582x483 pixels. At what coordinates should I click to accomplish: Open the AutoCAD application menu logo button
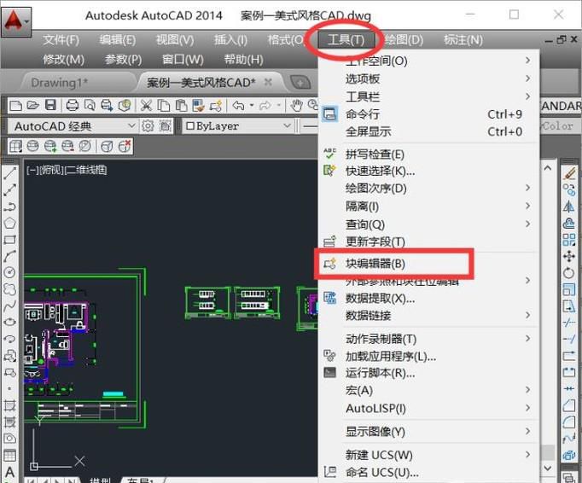[15, 21]
